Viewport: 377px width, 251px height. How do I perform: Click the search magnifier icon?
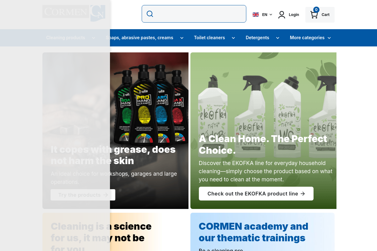pos(150,14)
